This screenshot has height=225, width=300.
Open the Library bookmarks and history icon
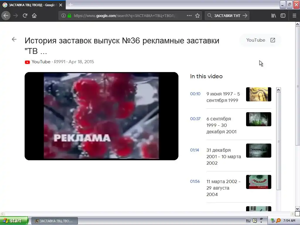(x=274, y=16)
